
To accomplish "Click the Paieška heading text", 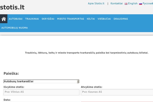I will pyautogui.click(x=11, y=73).
